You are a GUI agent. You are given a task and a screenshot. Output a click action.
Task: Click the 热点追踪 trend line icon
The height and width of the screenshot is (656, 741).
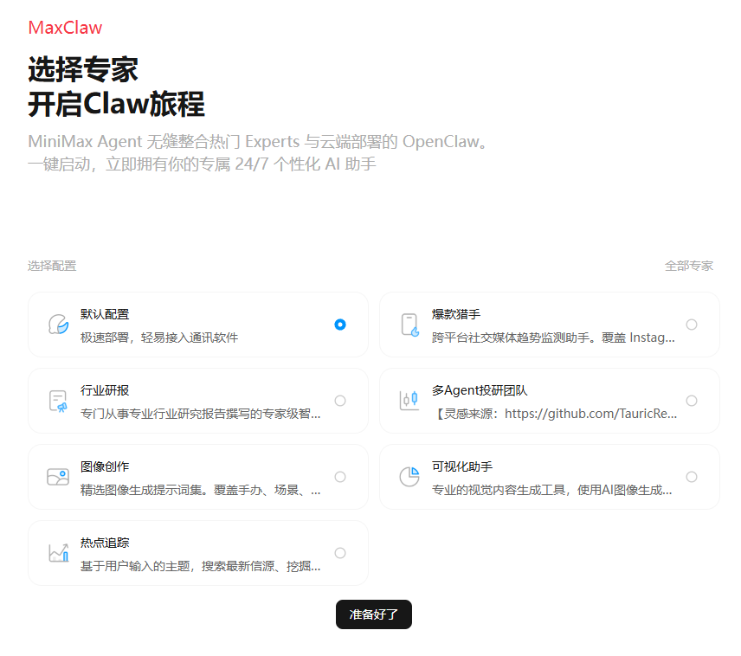[x=58, y=552]
